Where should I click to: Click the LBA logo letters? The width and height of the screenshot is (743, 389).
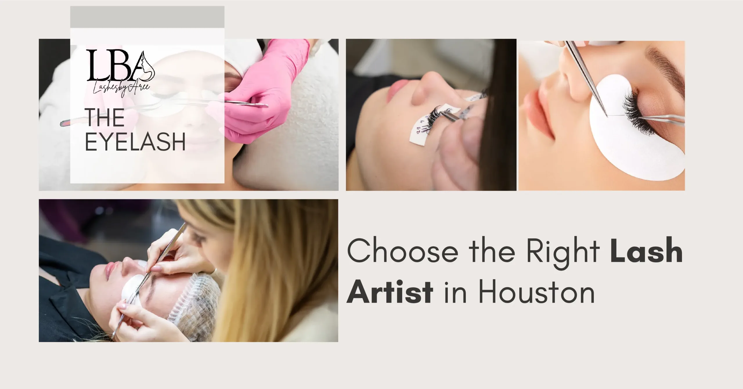116,66
